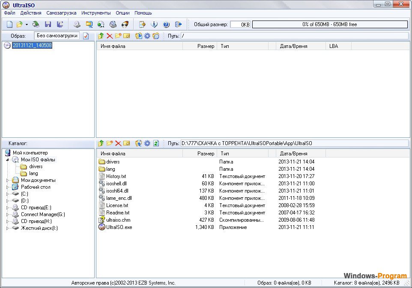Click the blue gear icon in Каталог toolbar
Screen dimensions: 412x288
147,143
